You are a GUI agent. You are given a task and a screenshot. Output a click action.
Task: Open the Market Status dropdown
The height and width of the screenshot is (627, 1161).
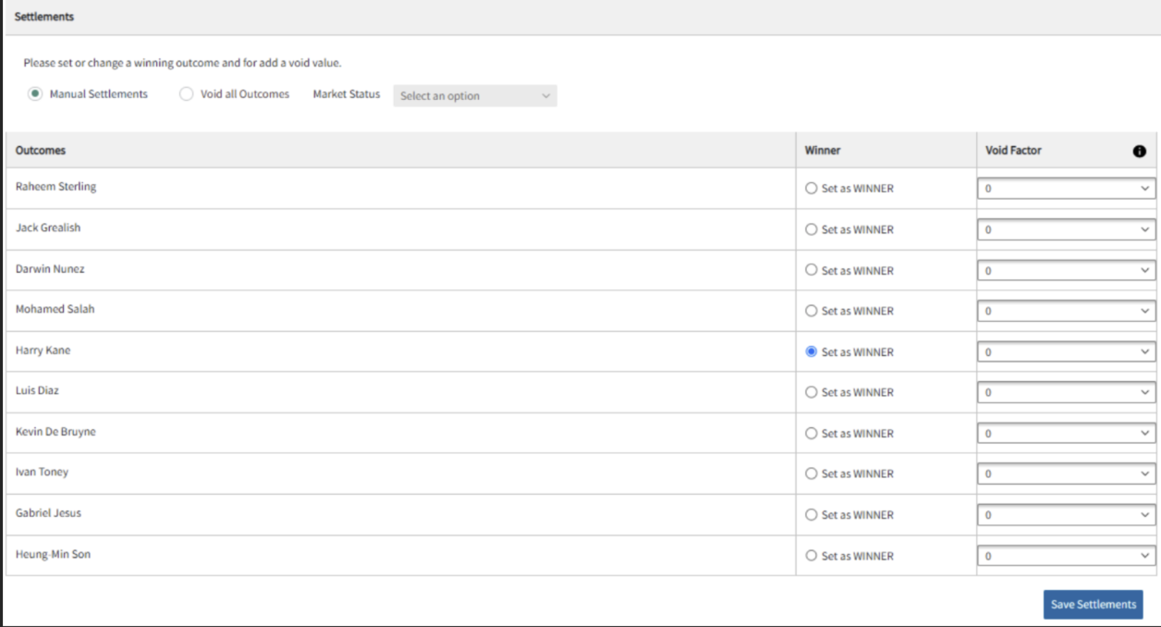coord(475,96)
